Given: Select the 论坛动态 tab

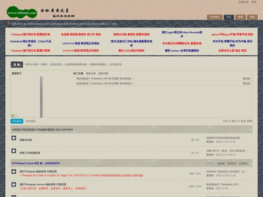Looking at the screenshot, I should [31, 121].
